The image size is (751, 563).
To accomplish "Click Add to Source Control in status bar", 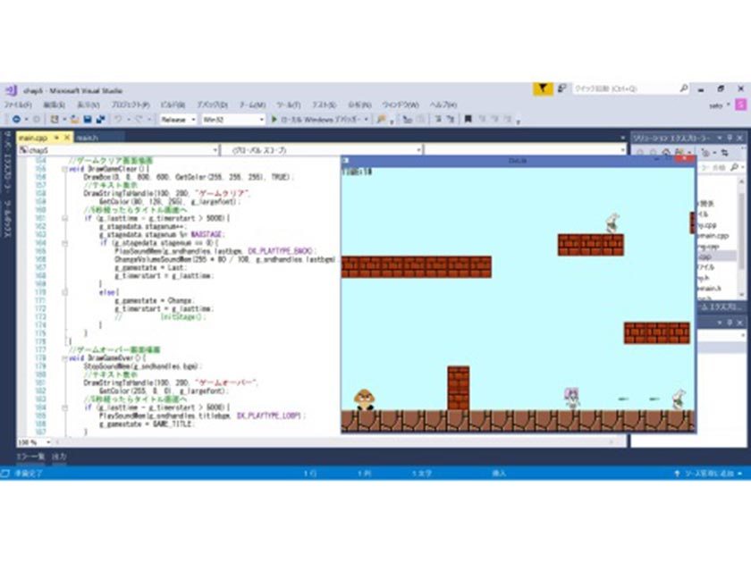I will [x=708, y=473].
